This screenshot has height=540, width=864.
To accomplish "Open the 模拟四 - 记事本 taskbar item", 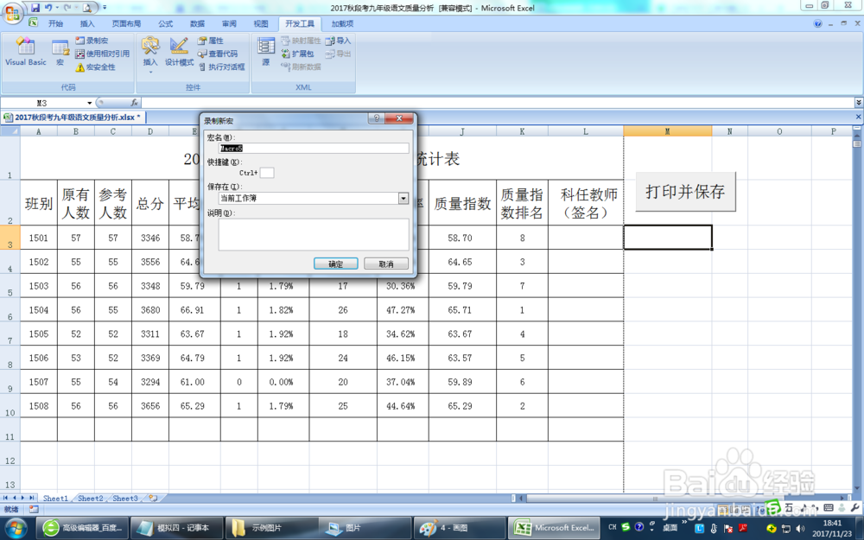I will pyautogui.click(x=179, y=528).
